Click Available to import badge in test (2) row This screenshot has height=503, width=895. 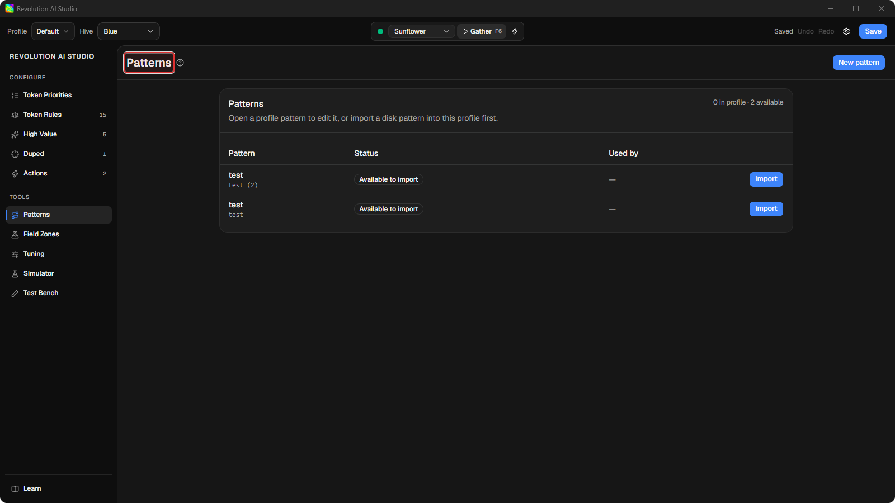(389, 179)
